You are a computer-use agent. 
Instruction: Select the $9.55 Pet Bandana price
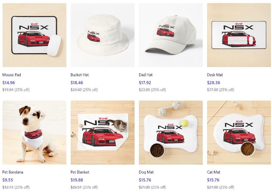8,180
